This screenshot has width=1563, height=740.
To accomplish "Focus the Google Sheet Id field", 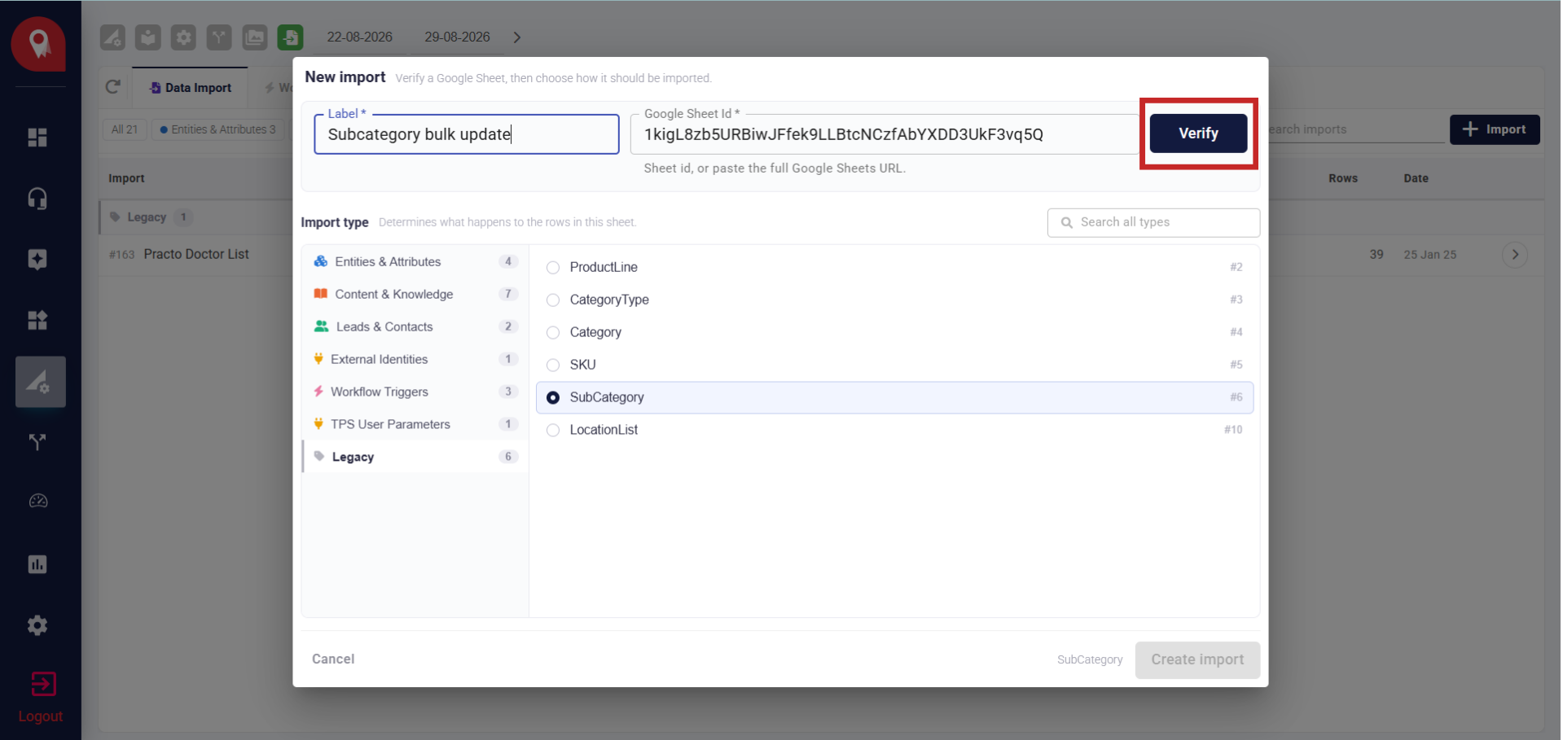I will coord(885,134).
